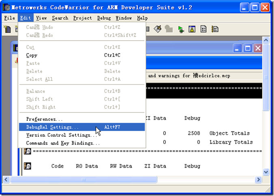Open the Errors & Warnings window icon

pos(192,29)
